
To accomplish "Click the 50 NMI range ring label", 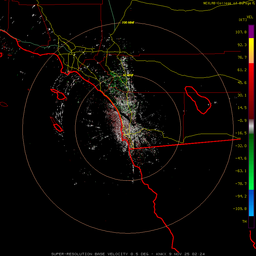I will click(x=128, y=75).
